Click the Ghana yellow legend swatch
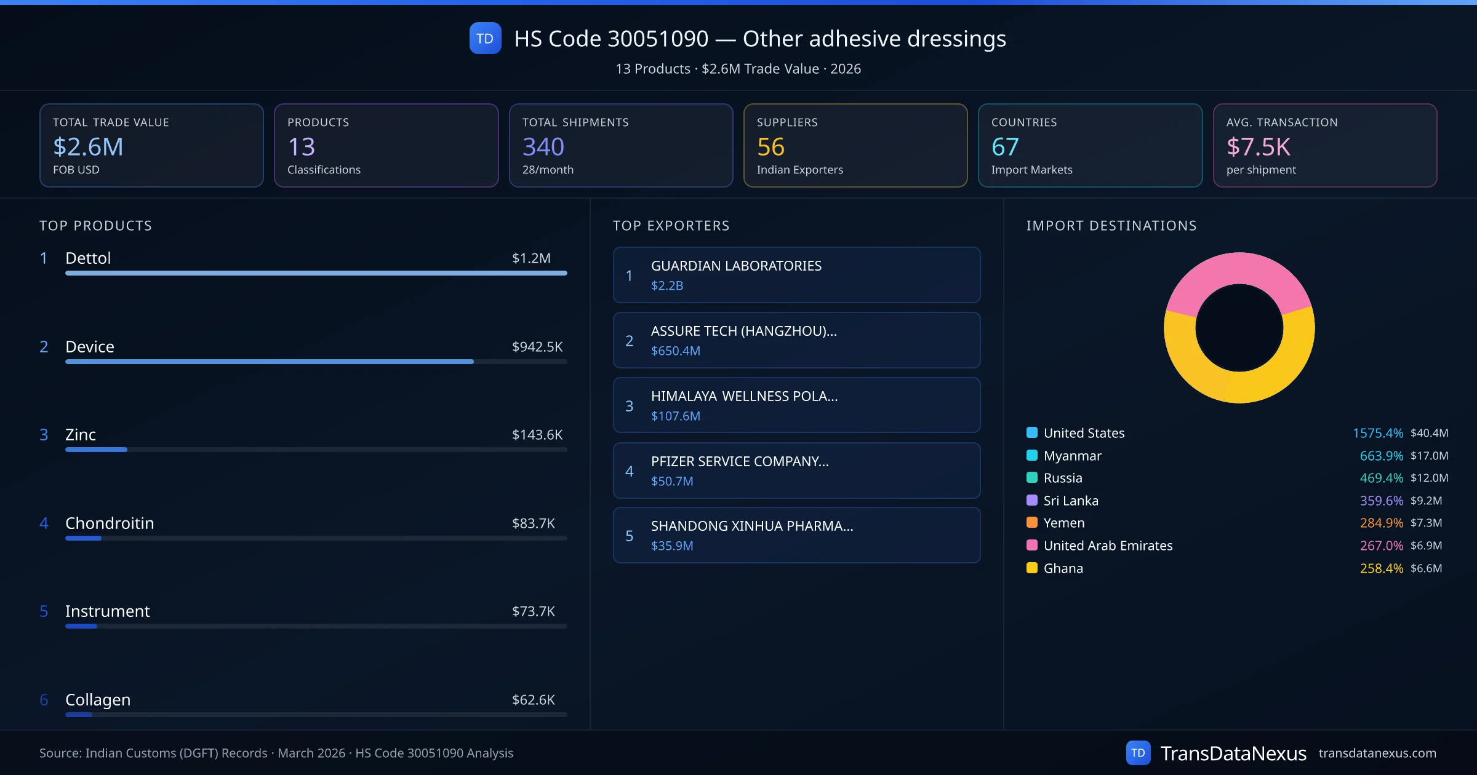Screen dimensions: 1477x775 1032,568
